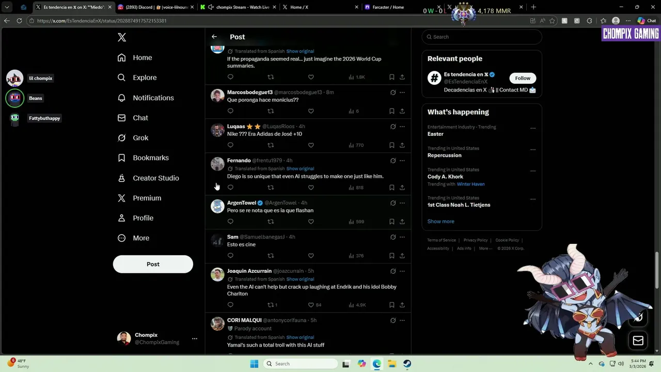This screenshot has width=661, height=372.
Task: Show more trending topics
Action: pyautogui.click(x=440, y=221)
